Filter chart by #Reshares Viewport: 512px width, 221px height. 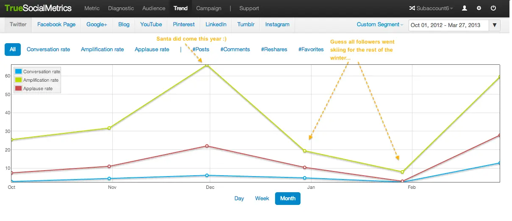coord(274,50)
